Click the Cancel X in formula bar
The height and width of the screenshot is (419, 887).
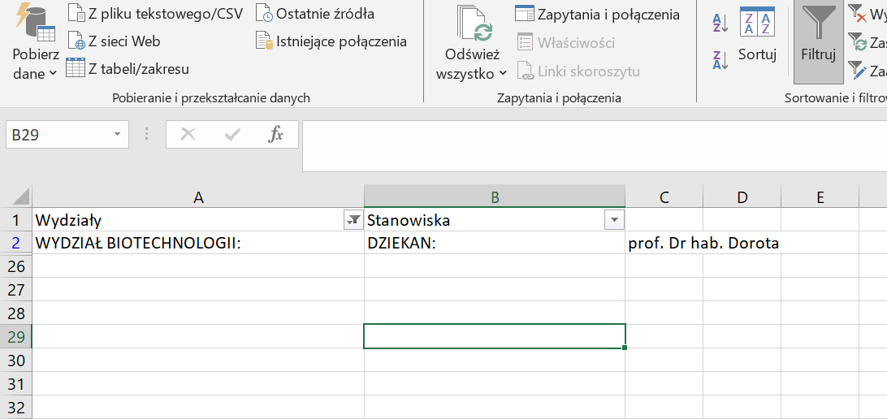[188, 135]
